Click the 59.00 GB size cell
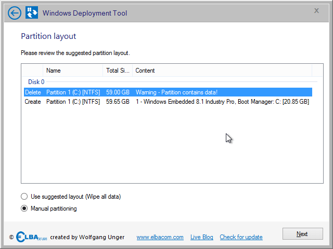 [118, 92]
